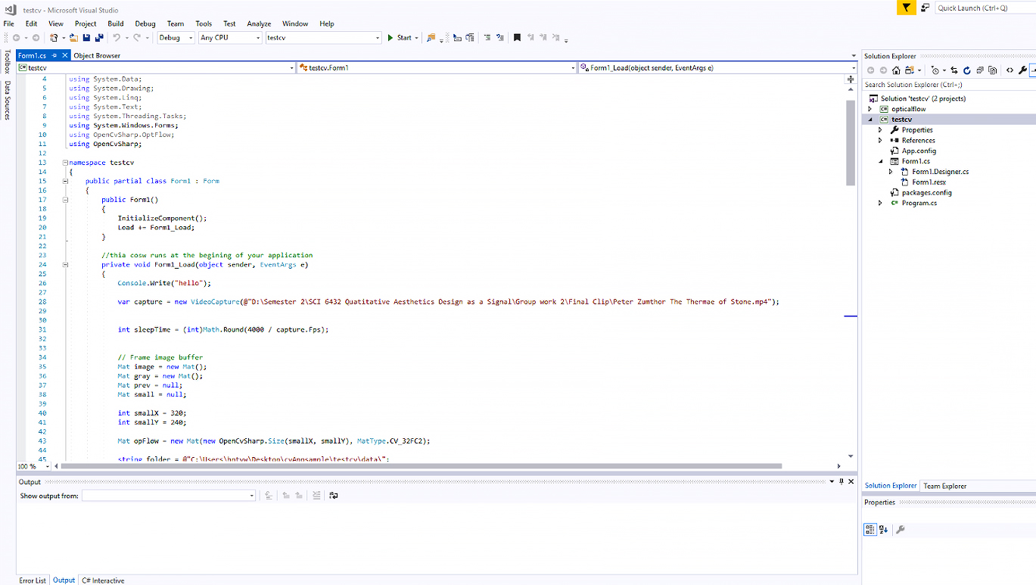The image size is (1036, 585).
Task: Open the testcv startup project dropdown
Action: (324, 37)
